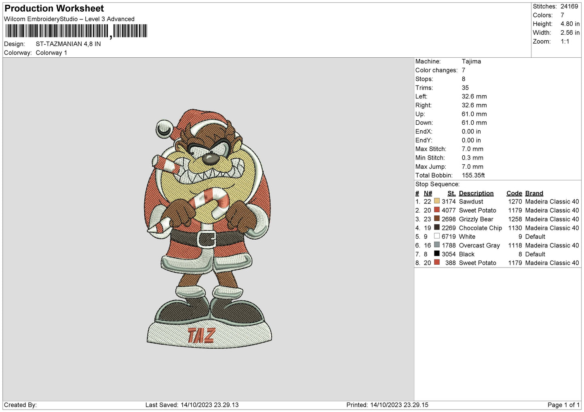Click the 'Brand' column header
Image resolution: width=584 pixels, height=412 pixels.
pos(534,193)
